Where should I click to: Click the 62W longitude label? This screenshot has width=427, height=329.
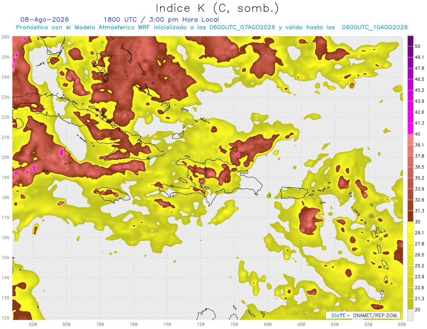point(368,324)
